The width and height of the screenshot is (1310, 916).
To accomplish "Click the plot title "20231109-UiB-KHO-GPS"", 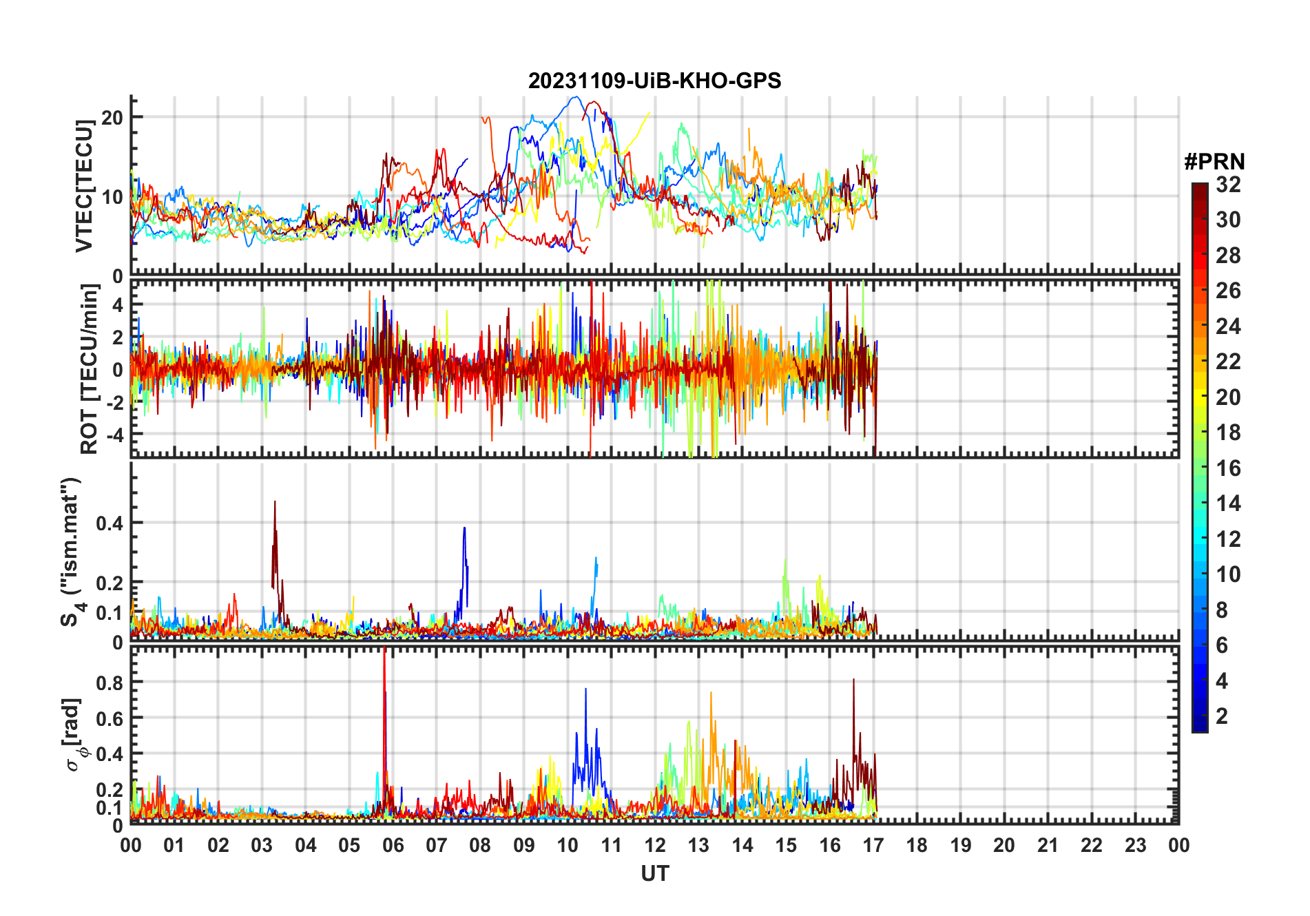I will [654, 81].
